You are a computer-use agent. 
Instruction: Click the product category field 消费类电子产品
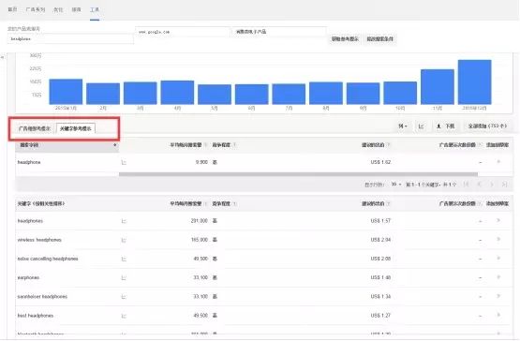point(279,32)
